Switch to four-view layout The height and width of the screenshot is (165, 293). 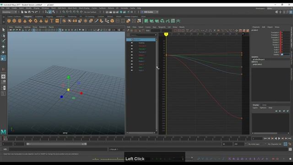point(3,82)
